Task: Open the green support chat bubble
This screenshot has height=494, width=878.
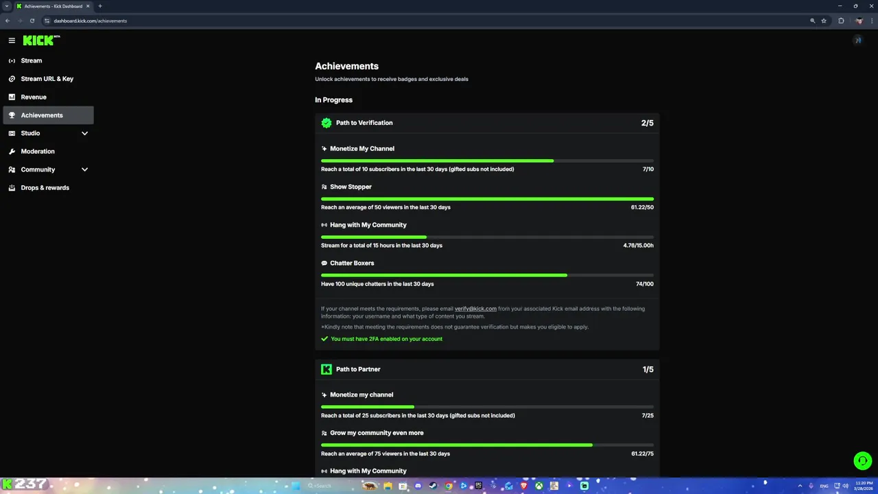Action: 862,460
